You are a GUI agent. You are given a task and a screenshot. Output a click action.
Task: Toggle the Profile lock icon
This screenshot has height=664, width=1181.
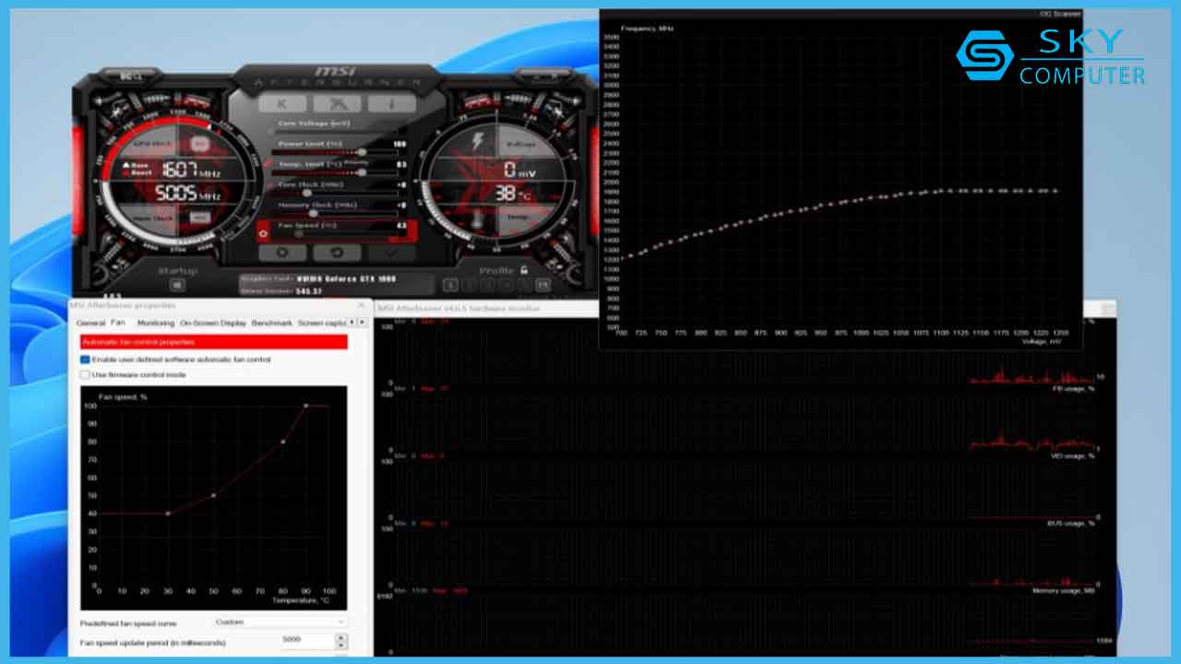(x=524, y=270)
